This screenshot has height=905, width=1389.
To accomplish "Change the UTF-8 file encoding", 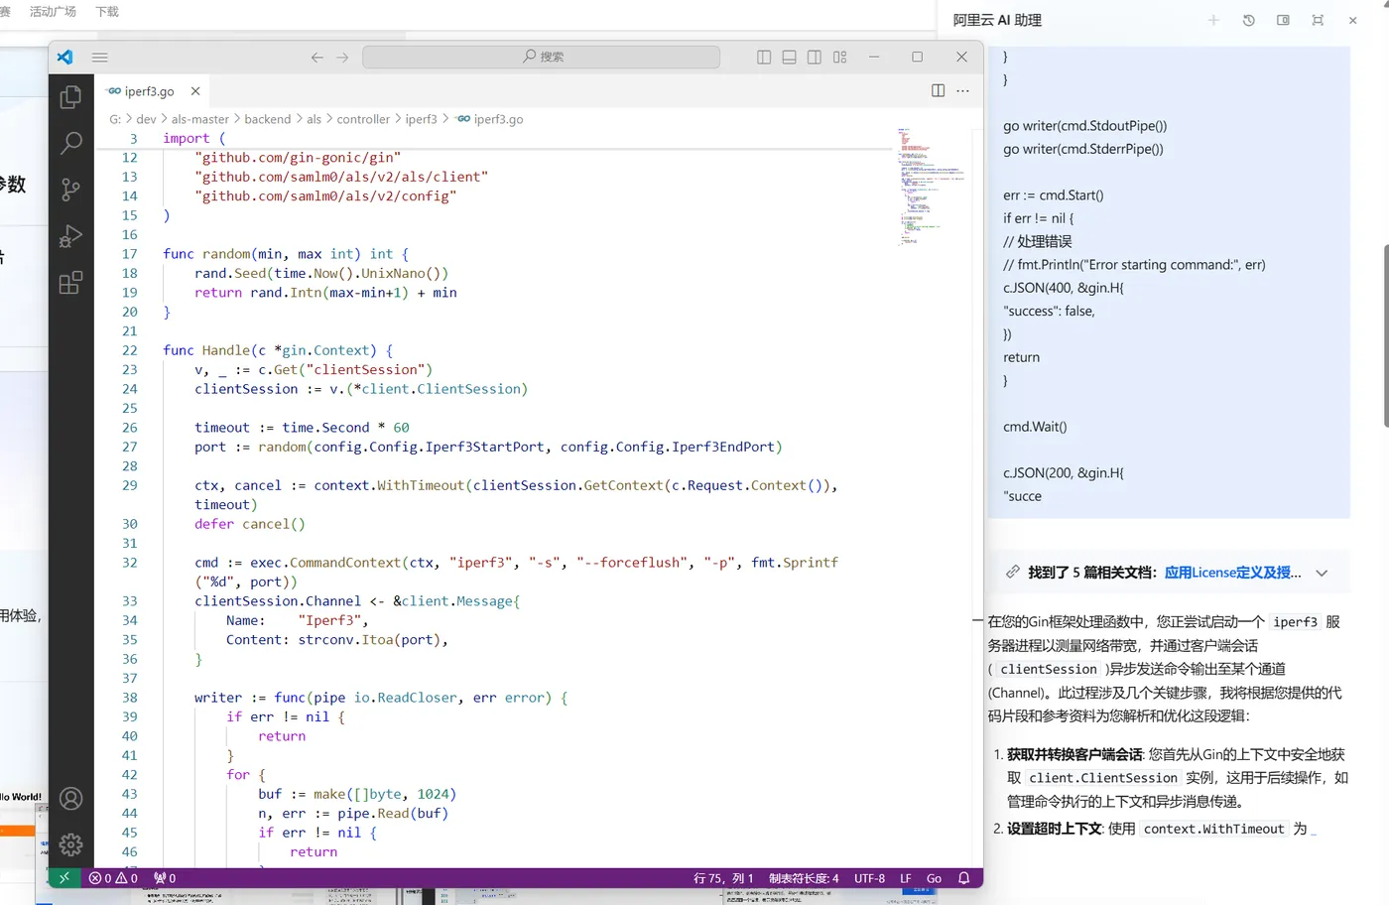I will point(869,878).
